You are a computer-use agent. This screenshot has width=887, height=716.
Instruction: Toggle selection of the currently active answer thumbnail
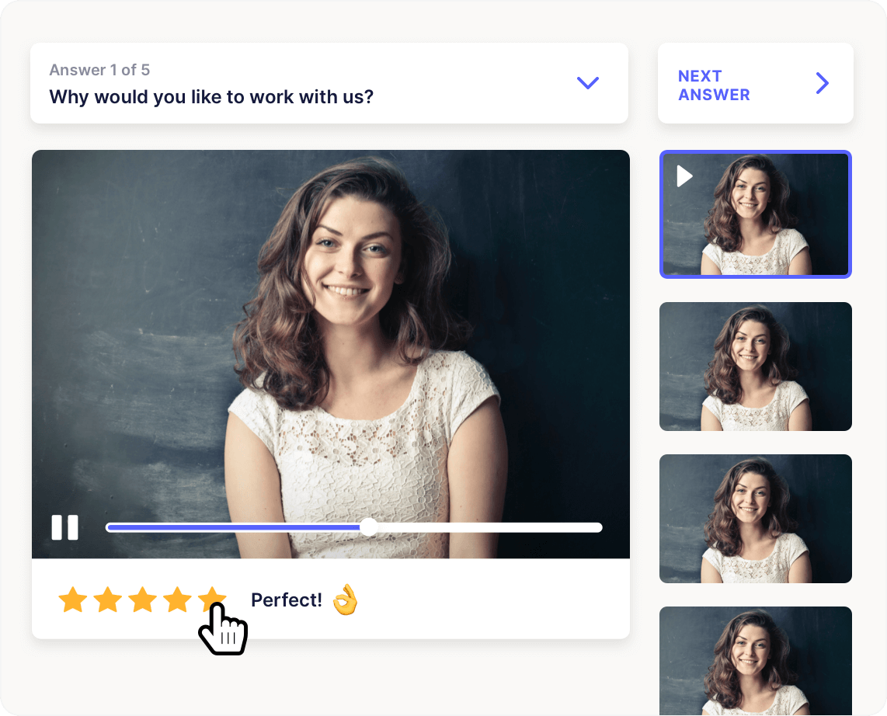pyautogui.click(x=755, y=214)
